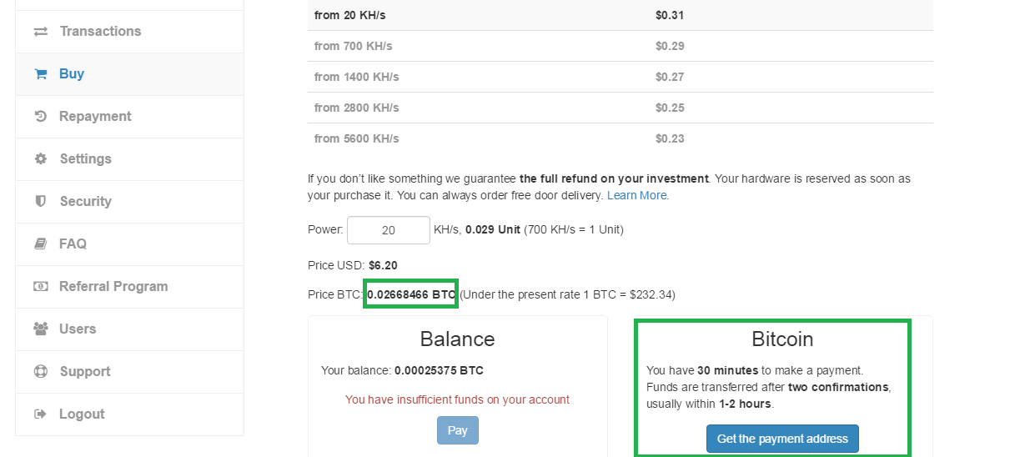This screenshot has height=457, width=1020.
Task: Click the Referral Program money icon
Action: point(40,287)
